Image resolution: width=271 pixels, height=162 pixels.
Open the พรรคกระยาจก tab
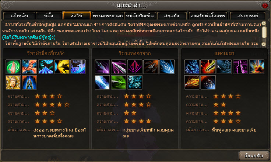108,16
